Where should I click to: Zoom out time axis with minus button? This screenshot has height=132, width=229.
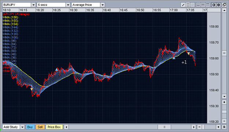point(199,127)
